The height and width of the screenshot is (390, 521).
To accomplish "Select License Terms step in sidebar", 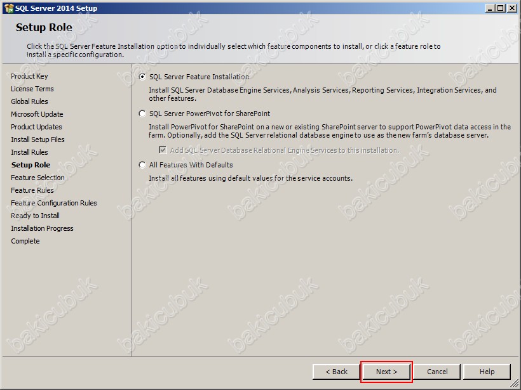I will (x=32, y=89).
